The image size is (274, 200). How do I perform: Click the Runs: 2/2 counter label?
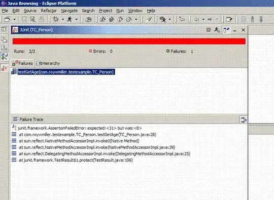click(x=24, y=51)
